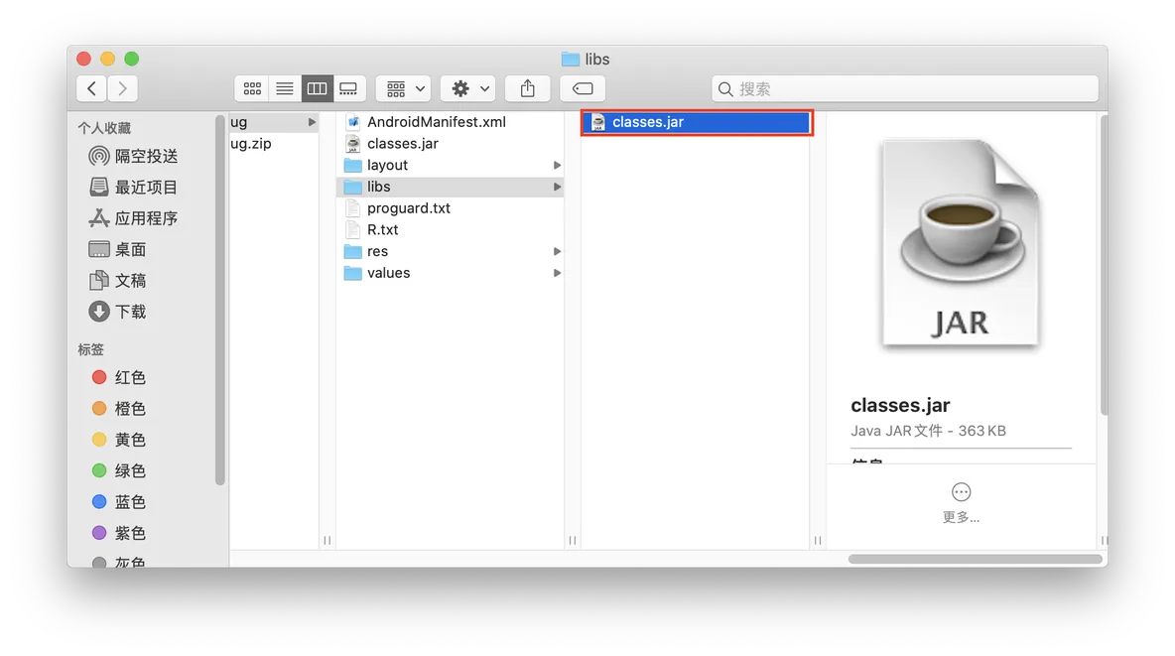Screen dimensions: 1175x656
Task: Click the large JAR preview thumbnail
Action: coord(962,242)
